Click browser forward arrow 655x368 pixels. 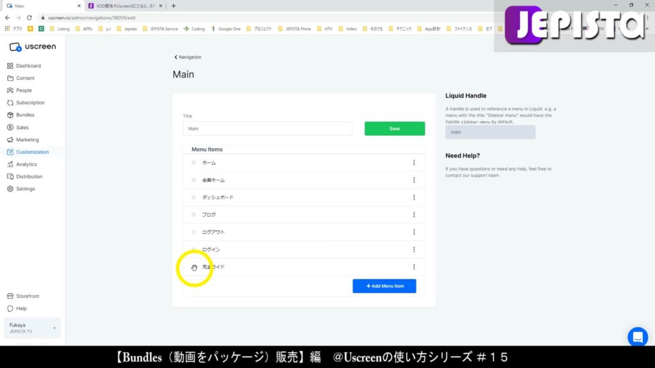click(19, 18)
